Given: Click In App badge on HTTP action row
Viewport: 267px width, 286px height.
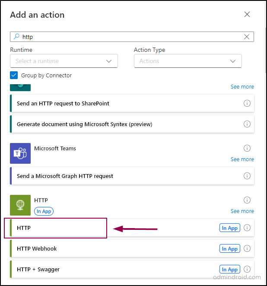Looking at the screenshot, I should pyautogui.click(x=229, y=228).
